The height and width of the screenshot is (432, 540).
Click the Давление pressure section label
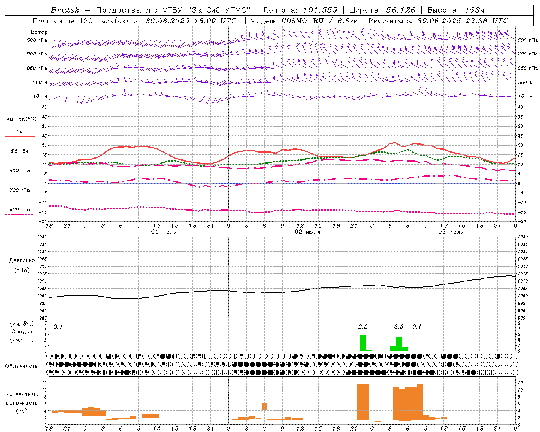22,261
